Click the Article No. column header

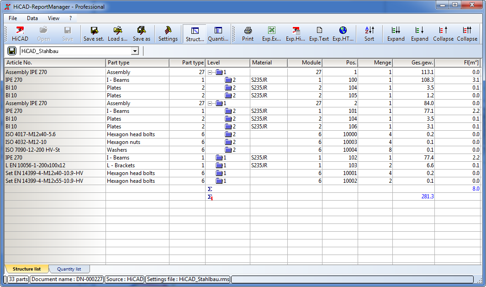[55, 63]
